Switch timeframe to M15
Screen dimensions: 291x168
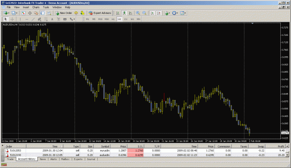pyautogui.click(x=100, y=19)
